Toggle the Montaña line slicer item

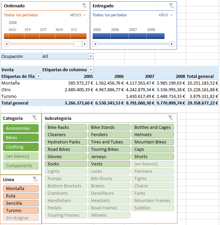tap(21, 188)
